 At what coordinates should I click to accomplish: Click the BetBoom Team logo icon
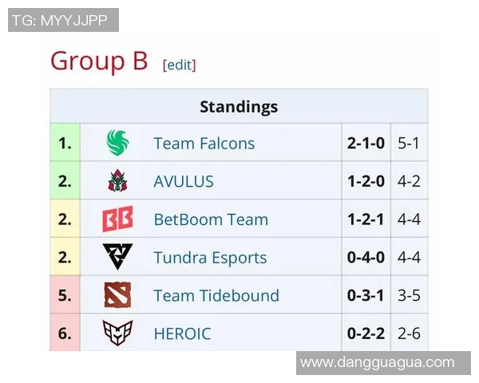117,219
